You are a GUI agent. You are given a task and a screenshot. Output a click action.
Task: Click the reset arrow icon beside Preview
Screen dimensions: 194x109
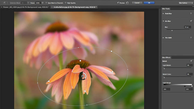click(127, 3)
